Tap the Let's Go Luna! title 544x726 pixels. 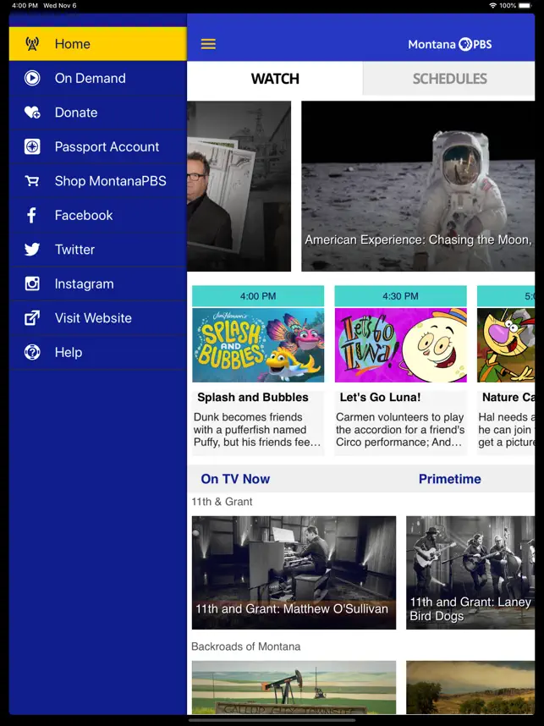point(380,397)
